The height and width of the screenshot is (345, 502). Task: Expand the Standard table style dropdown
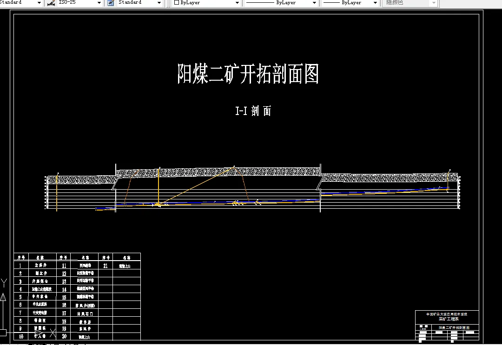click(160, 3)
